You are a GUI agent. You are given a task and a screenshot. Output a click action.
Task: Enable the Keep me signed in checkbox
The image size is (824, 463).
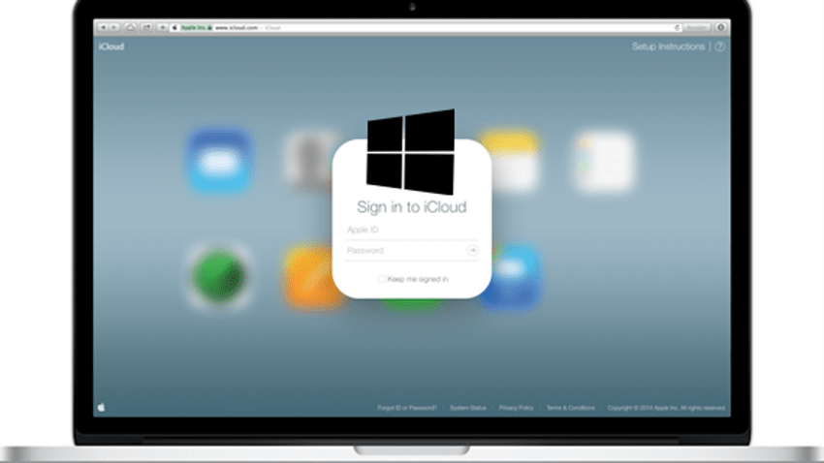coord(382,279)
